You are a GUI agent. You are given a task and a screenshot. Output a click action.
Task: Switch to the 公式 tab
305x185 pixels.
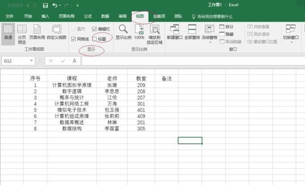pos(88,16)
